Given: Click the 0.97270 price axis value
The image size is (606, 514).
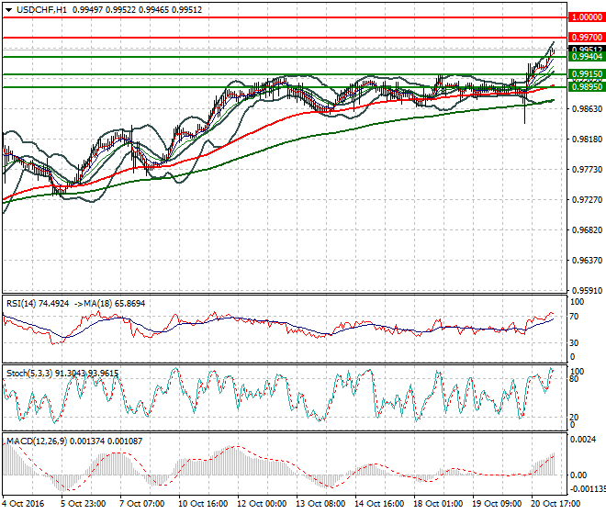Looking at the screenshot, I should click(x=587, y=200).
